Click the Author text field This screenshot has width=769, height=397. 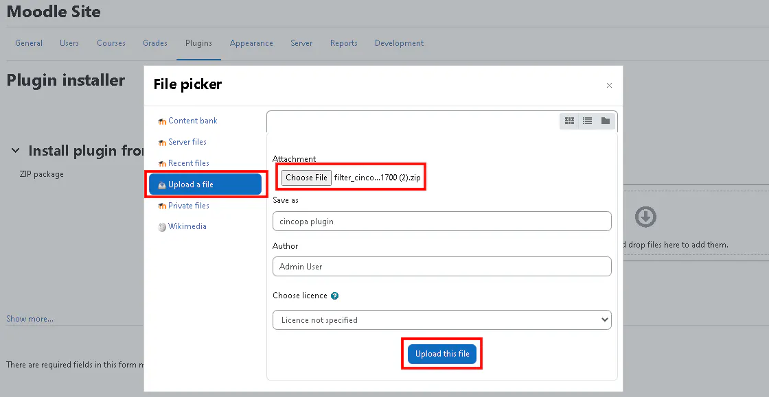coord(442,266)
